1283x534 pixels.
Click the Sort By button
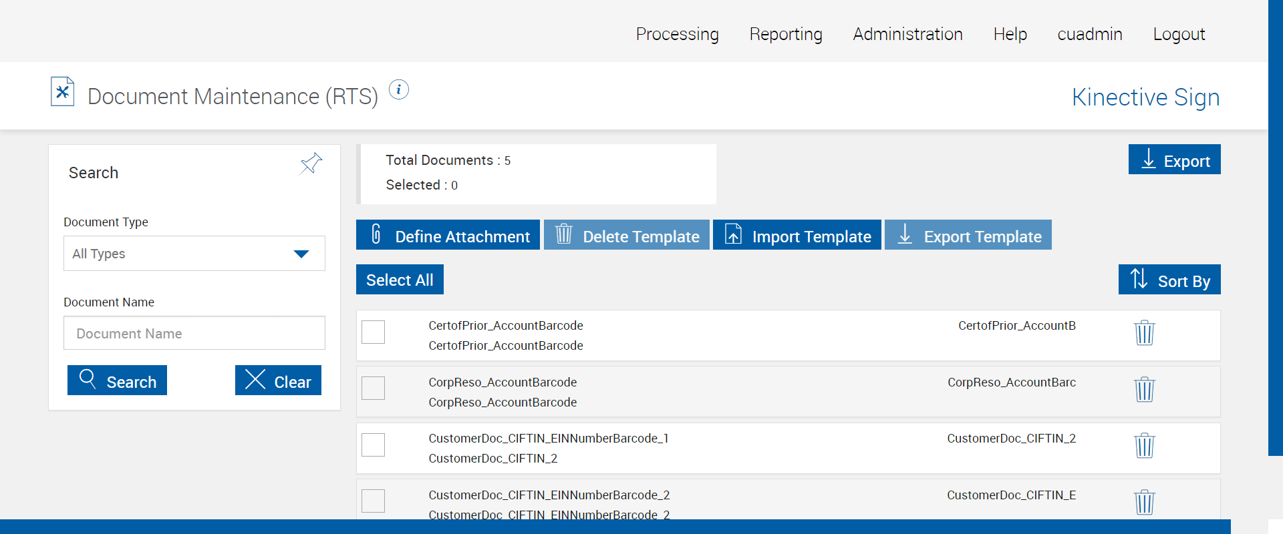point(1169,280)
